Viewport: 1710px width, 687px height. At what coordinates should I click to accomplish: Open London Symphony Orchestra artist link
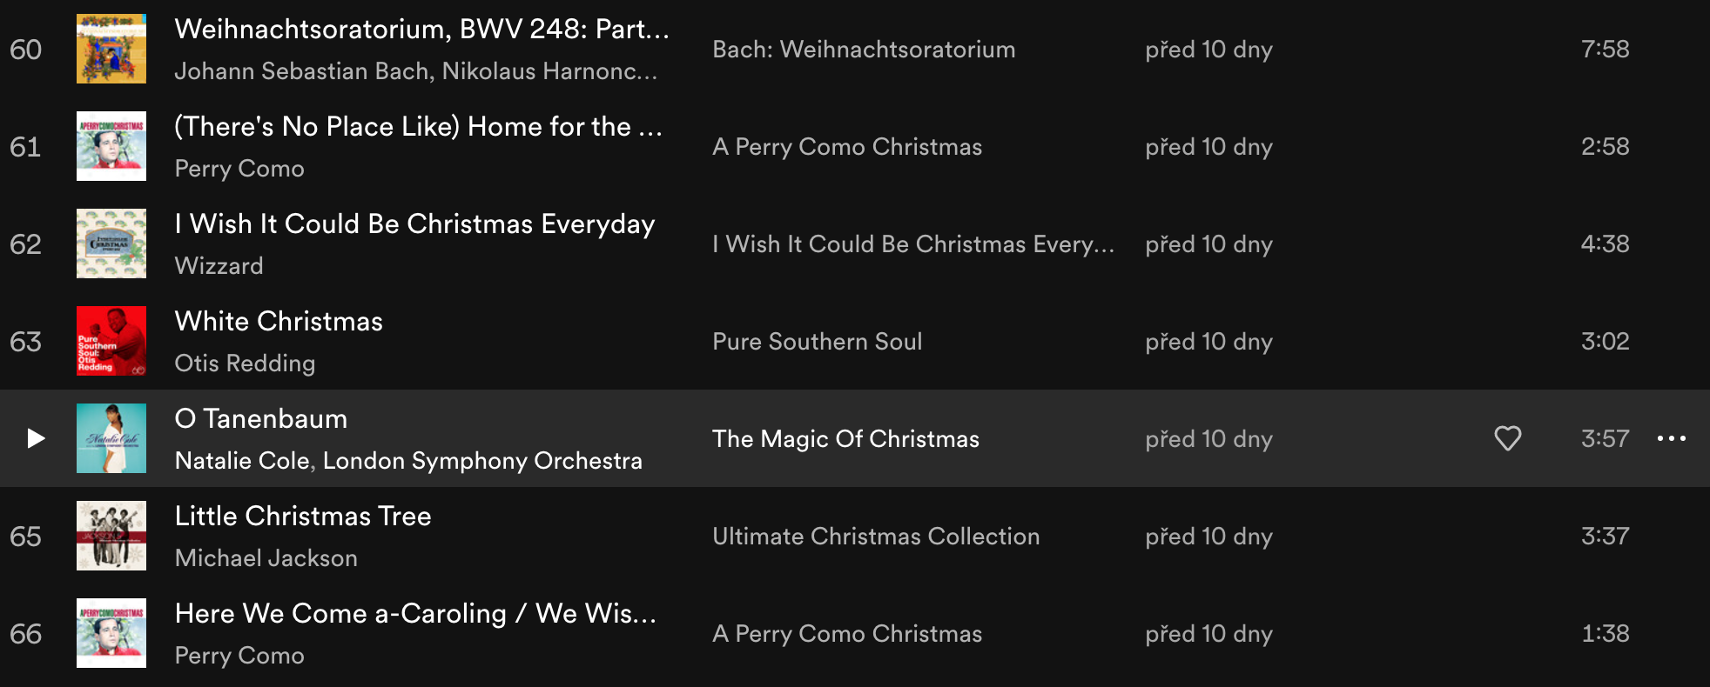pyautogui.click(x=482, y=461)
